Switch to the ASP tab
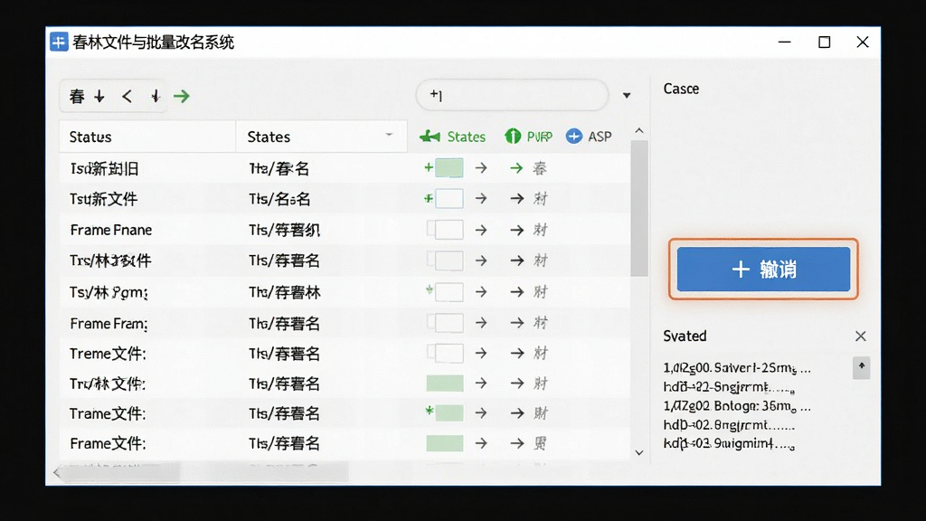The image size is (926, 521). [589, 137]
